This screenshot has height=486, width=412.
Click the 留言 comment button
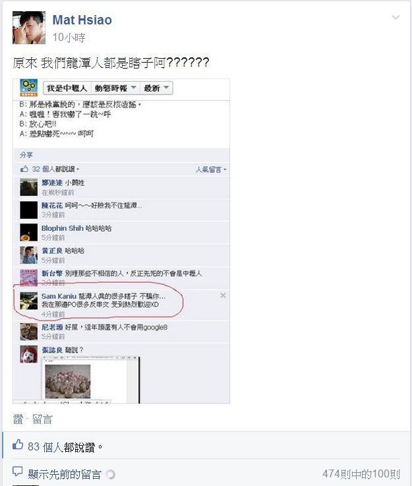[x=42, y=419]
